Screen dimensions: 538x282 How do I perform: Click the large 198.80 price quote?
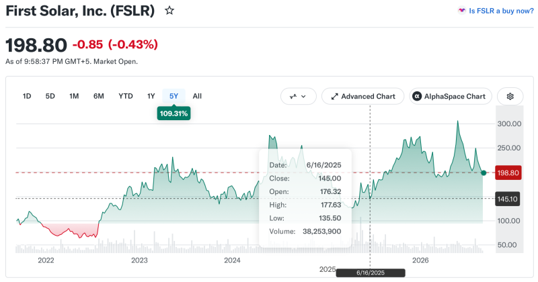point(36,45)
